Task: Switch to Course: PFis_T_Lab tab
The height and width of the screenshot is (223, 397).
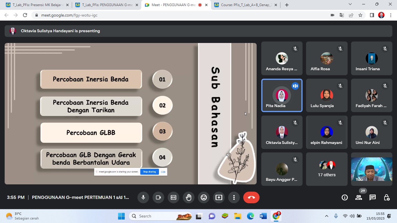Action: pos(246,5)
